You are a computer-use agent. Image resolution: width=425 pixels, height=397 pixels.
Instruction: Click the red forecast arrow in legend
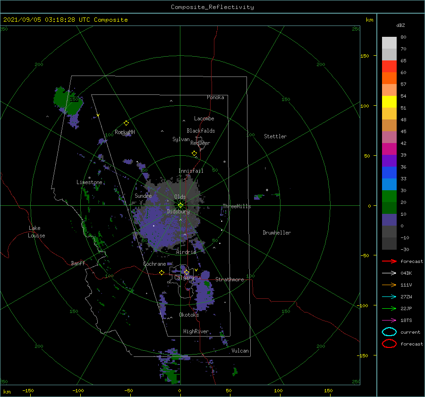(389, 261)
